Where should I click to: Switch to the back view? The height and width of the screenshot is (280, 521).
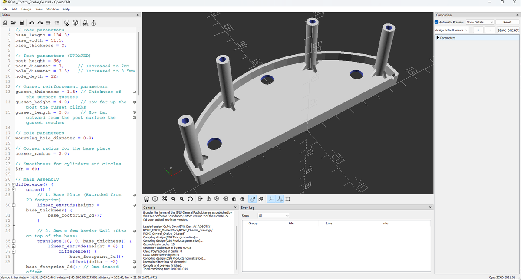click(x=242, y=199)
